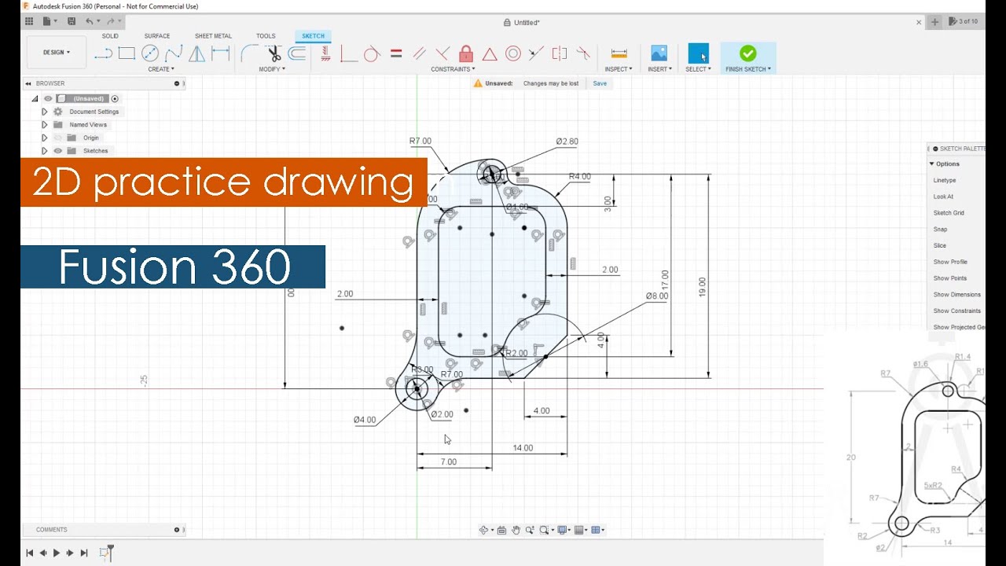Image resolution: width=1006 pixels, height=566 pixels.
Task: Apply Collinear constraint from toolbar
Action: (x=536, y=53)
